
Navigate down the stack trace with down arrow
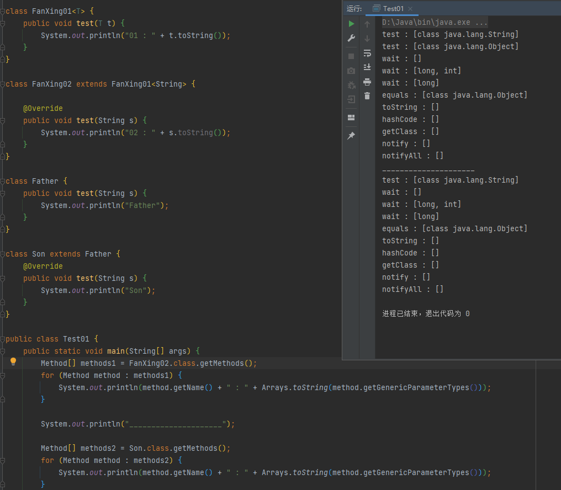[x=367, y=38]
